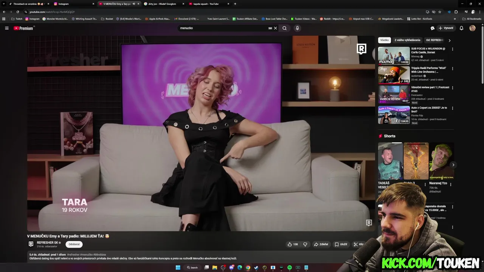Image resolution: width=484 pixels, height=272 pixels.
Task: Click the Refresher watermark in video corner
Action: point(369,223)
